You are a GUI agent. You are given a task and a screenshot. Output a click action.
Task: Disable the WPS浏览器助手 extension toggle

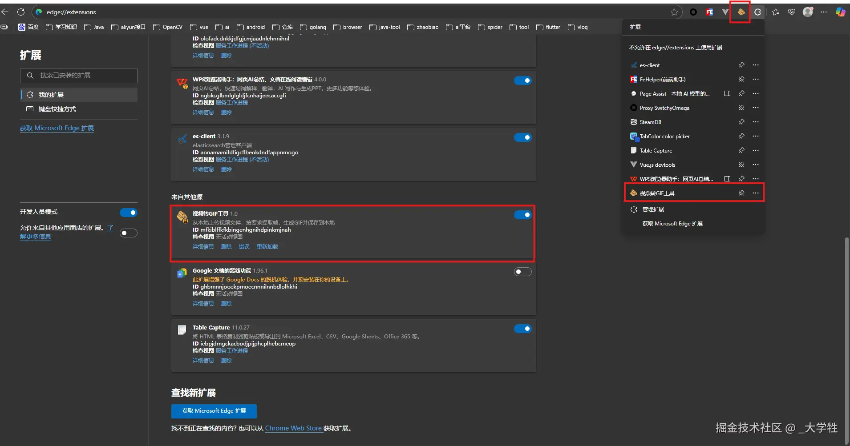(x=523, y=80)
